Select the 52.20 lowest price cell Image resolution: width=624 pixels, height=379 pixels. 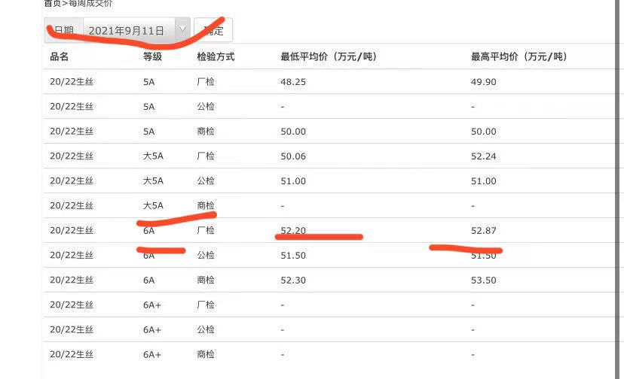(293, 230)
